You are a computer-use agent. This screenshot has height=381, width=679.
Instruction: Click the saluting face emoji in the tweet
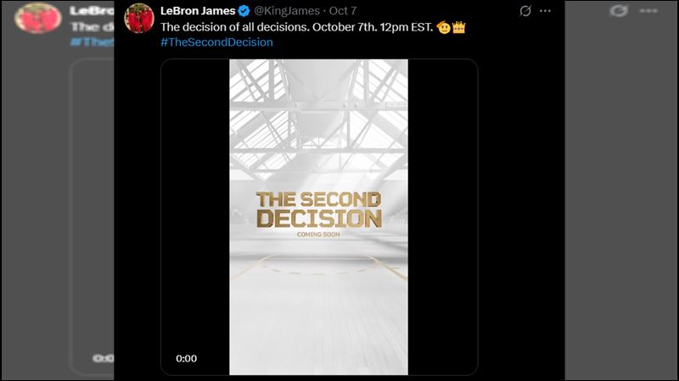coord(444,26)
